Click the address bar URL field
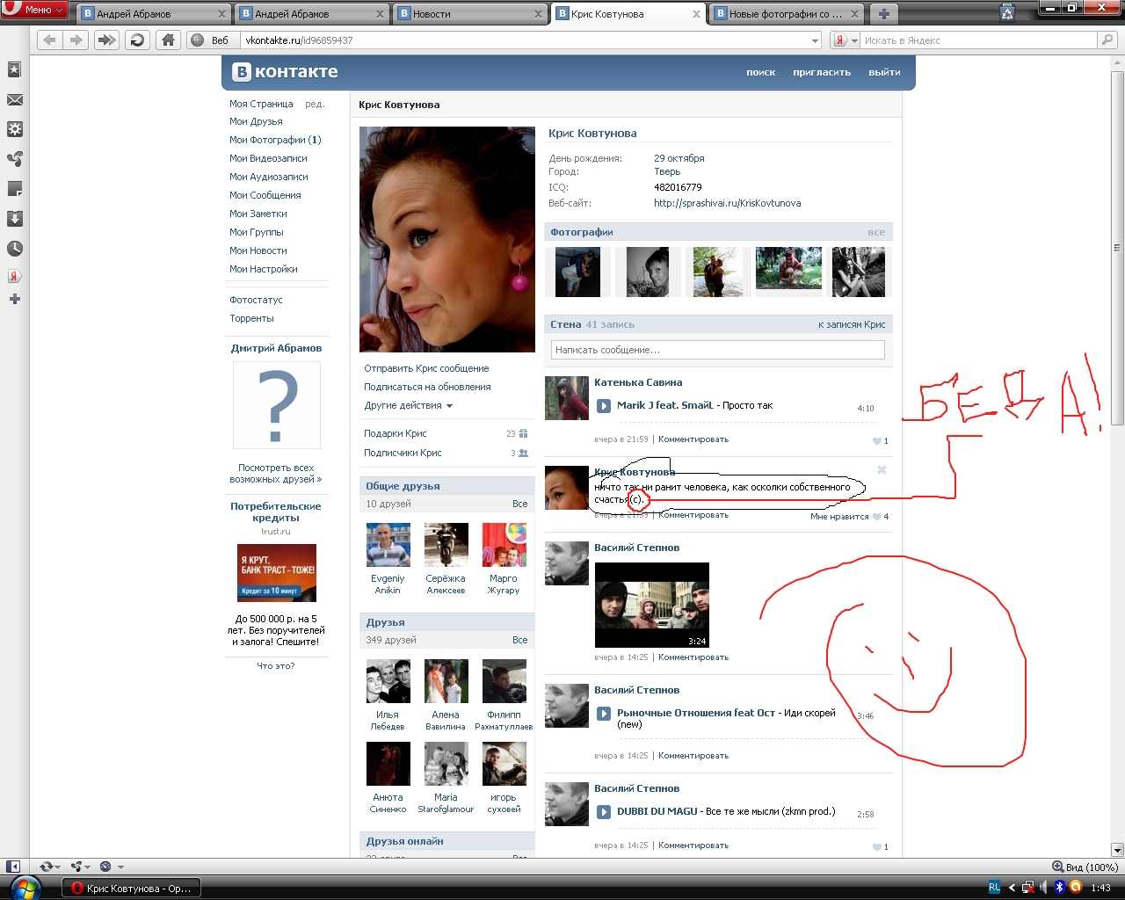The width and height of the screenshot is (1125, 900). click(524, 40)
